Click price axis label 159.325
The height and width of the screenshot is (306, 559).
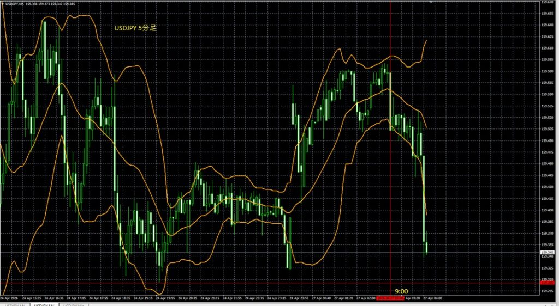pyautogui.click(x=547, y=268)
